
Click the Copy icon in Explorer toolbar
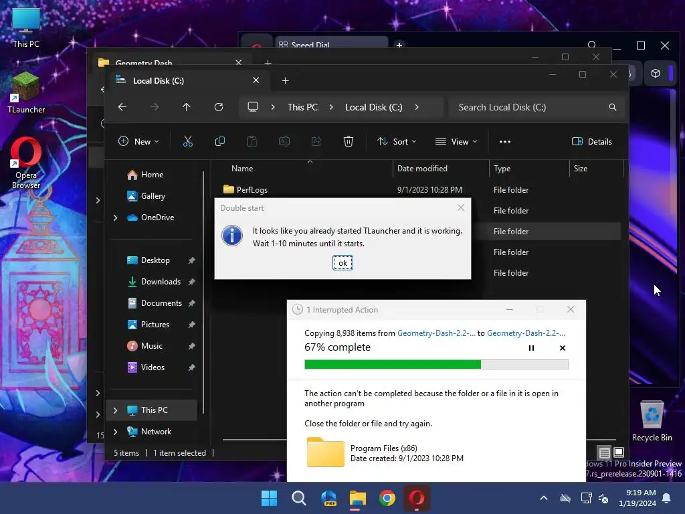click(219, 141)
